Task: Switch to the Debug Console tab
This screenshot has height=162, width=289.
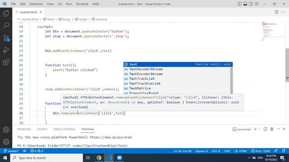Action: [x=64, y=129]
